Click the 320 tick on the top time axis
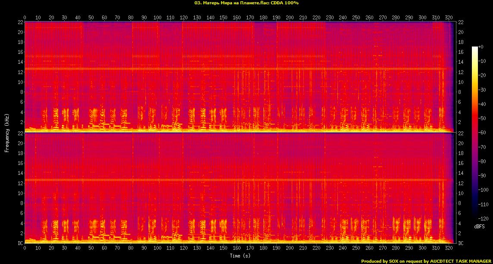The height and width of the screenshot is (264, 493). click(449, 18)
